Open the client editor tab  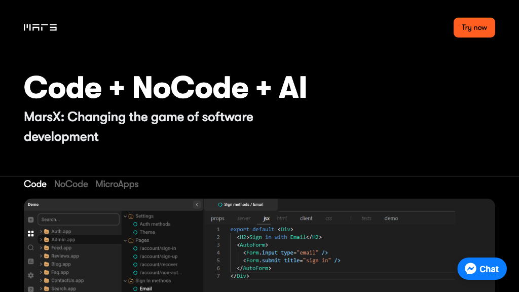click(x=306, y=218)
